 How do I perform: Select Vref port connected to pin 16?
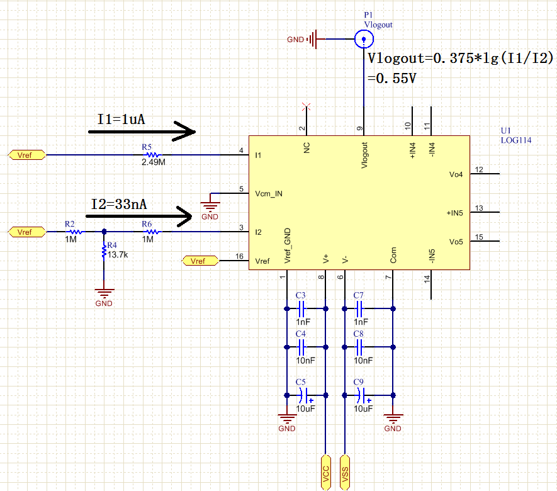[201, 261]
